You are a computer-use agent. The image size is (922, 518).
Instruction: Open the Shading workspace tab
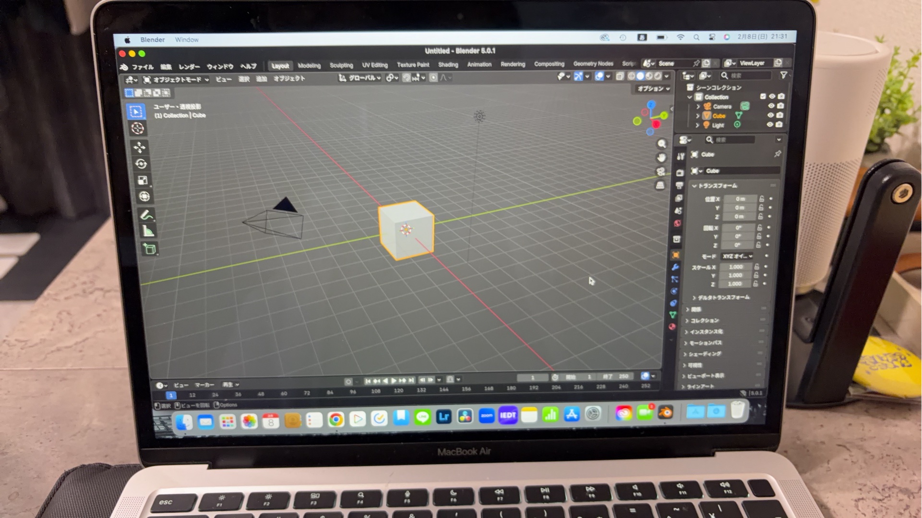pos(448,65)
